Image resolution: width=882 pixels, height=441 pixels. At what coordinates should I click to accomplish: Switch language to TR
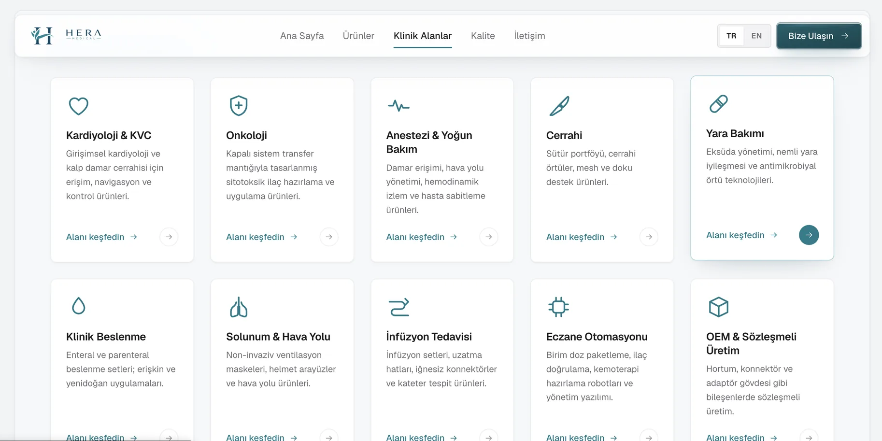[x=731, y=36]
